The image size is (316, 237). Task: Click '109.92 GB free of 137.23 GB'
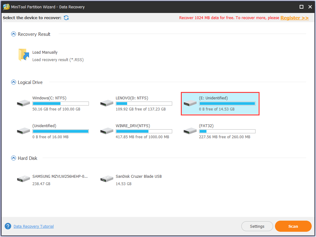tap(141, 109)
